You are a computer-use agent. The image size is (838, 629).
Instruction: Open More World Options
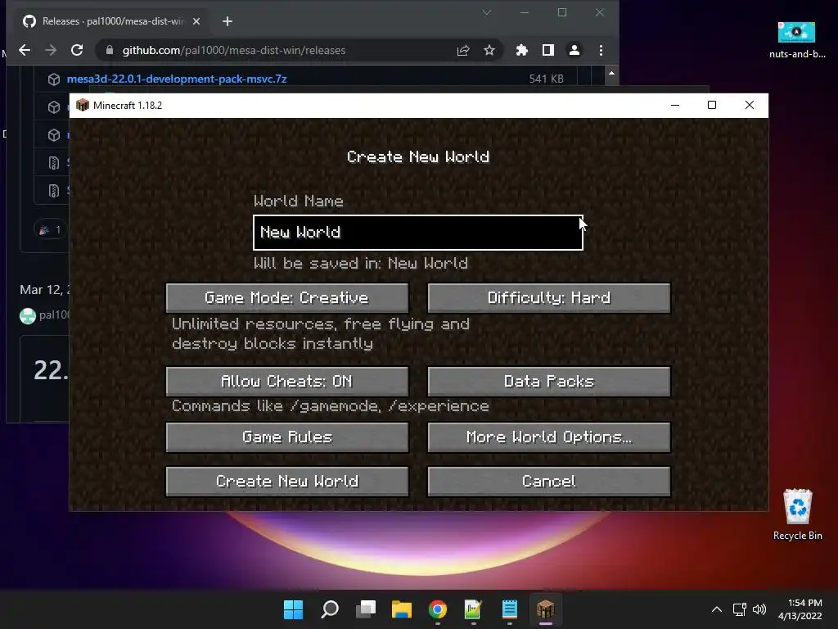[549, 437]
